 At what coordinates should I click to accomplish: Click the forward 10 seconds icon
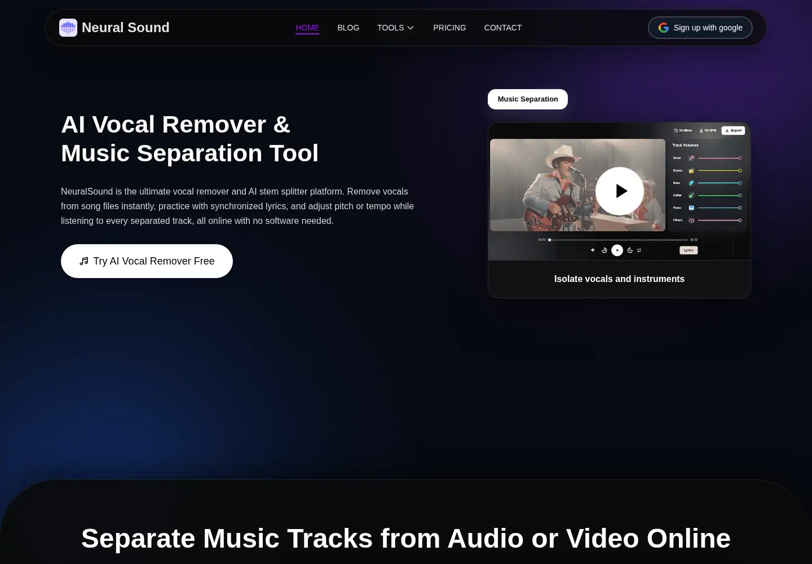[x=630, y=250]
